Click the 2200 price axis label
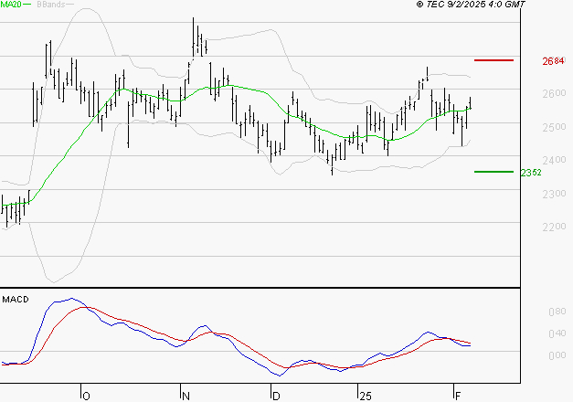The width and height of the screenshot is (573, 402). pos(552,227)
